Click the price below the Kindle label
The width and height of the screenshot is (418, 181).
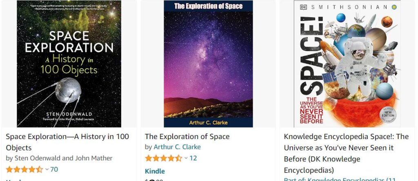coord(154,179)
